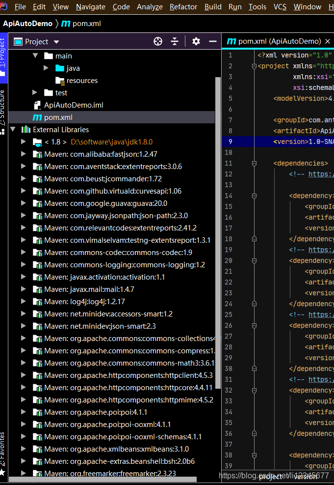
Task: Select Maven: org.apache.poi:poi:4.1.1 row
Action: 112,412
